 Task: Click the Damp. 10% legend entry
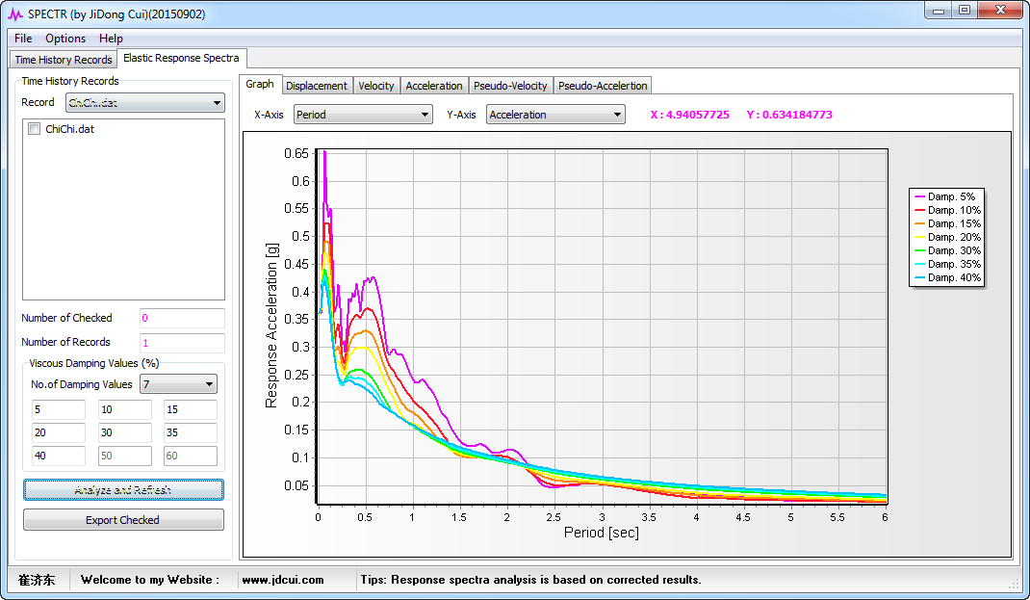pos(947,210)
